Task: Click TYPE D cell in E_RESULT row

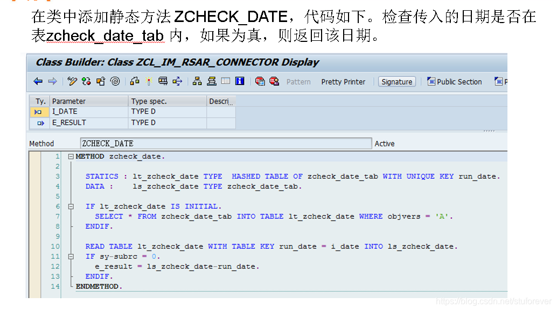Action: [168, 123]
